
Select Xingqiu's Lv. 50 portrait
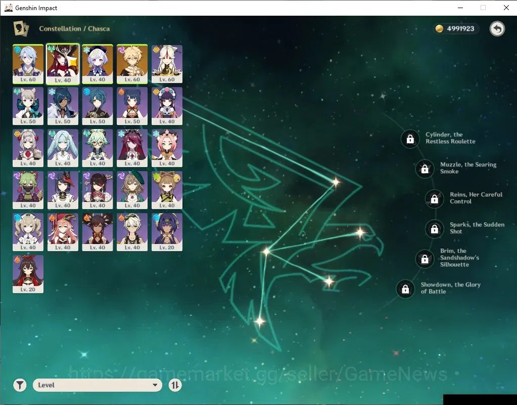coord(98,106)
